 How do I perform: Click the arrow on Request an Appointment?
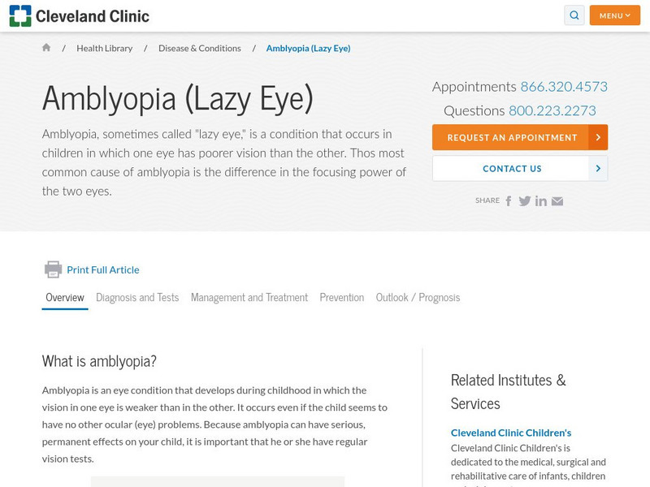point(598,137)
